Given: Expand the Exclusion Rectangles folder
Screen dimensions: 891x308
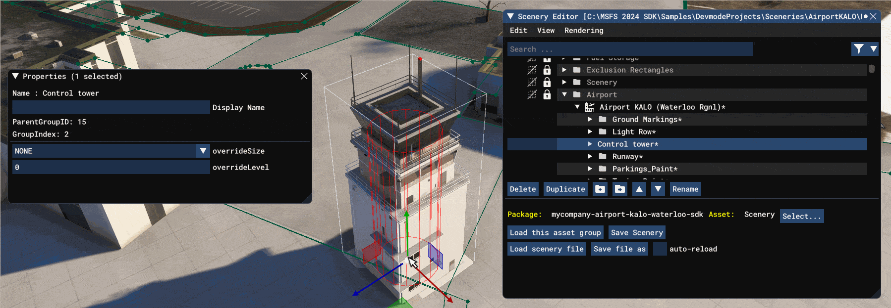Looking at the screenshot, I should [x=564, y=70].
